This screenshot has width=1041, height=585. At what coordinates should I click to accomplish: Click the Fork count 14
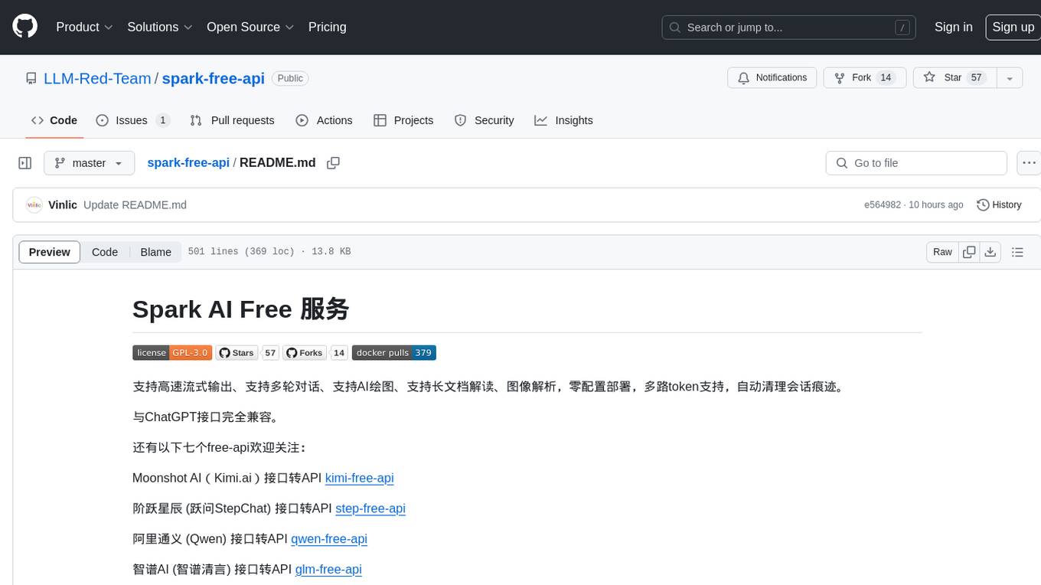886,78
